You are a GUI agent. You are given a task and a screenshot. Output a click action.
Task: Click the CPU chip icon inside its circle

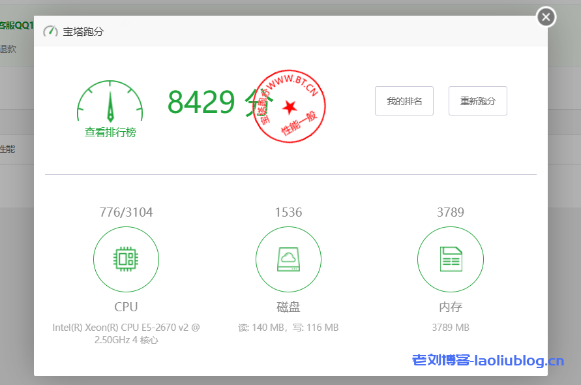click(126, 259)
